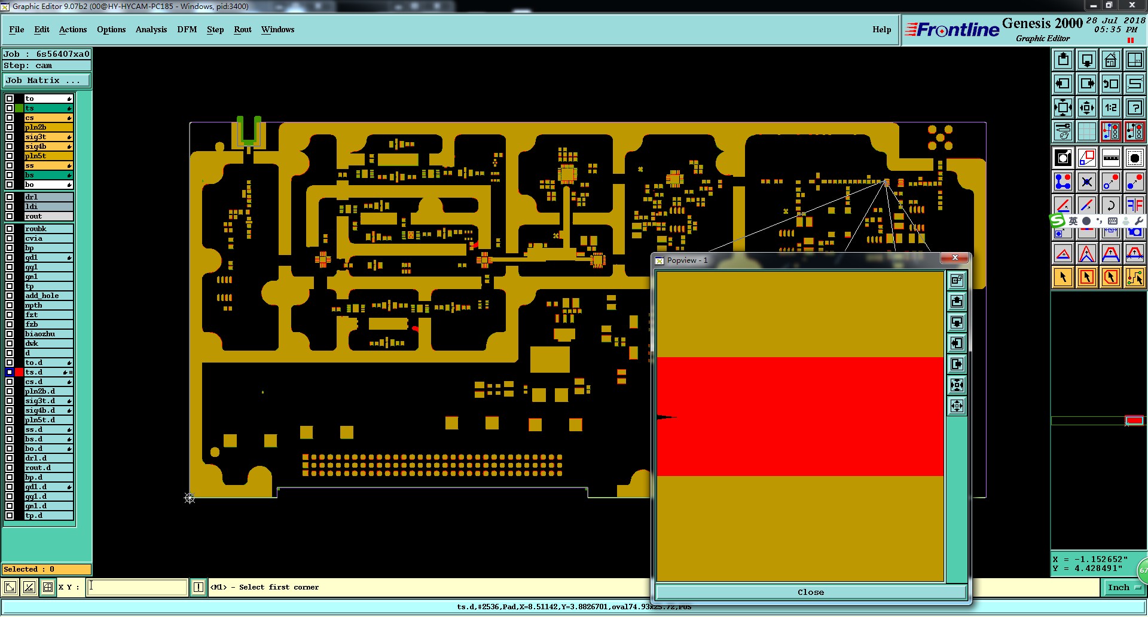Select the rectangle arrow selection tool
Image resolution: width=1148 pixels, height=617 pixels.
(x=1087, y=277)
